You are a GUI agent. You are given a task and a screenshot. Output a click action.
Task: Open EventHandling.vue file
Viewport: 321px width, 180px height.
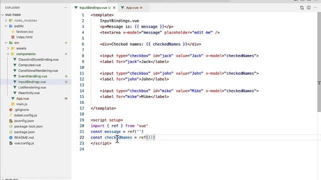tap(33, 76)
